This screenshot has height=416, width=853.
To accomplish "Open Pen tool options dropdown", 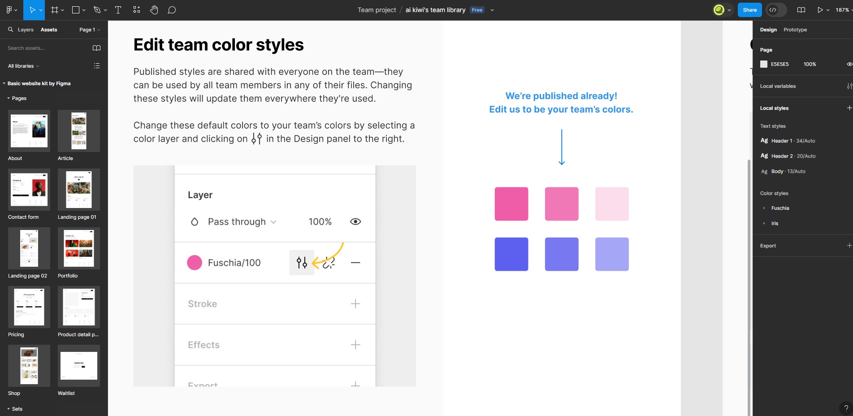I will click(x=105, y=10).
